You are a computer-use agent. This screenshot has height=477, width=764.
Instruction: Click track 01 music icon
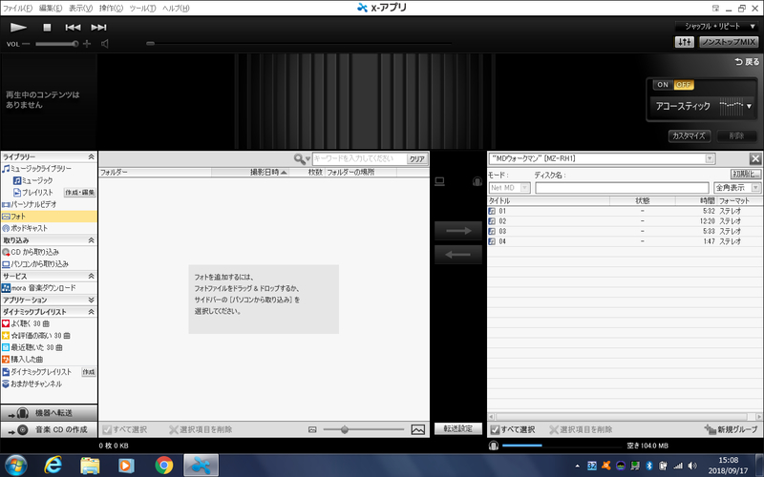pos(492,211)
